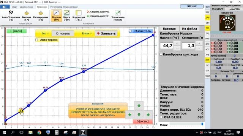Click Наклон value field 44,7
This screenshot has height=136, width=243.
pyautogui.click(x=167, y=46)
